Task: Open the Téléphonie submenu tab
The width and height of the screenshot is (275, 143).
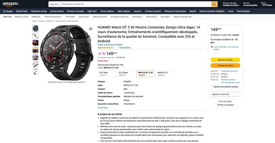Action: [36, 17]
